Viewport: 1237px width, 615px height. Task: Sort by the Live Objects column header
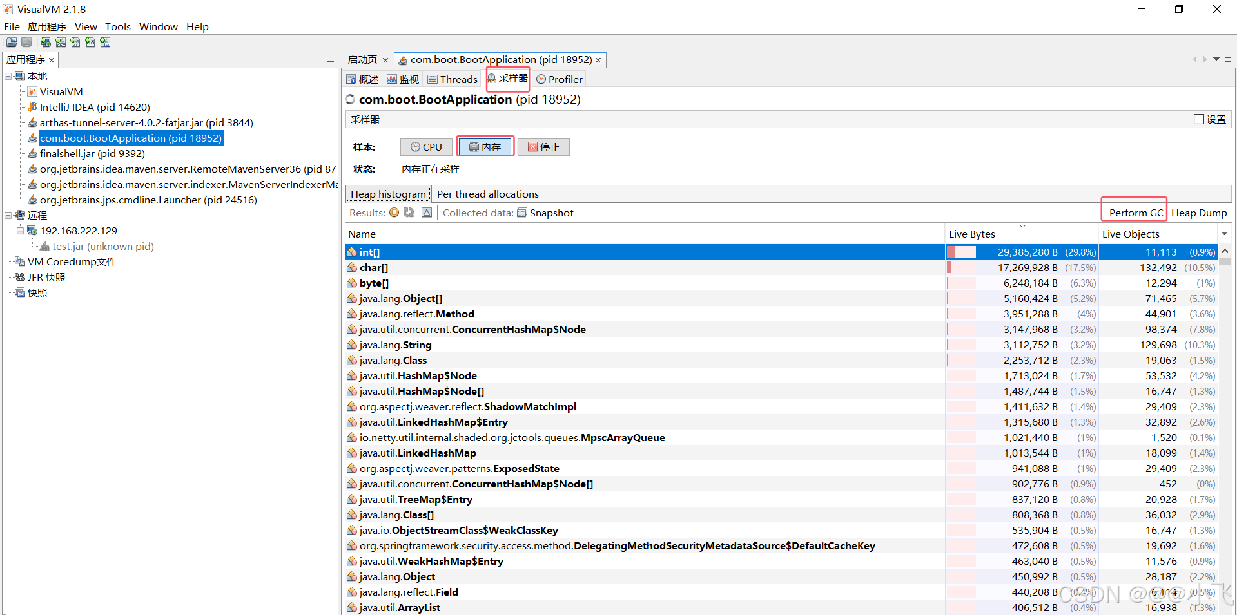point(1158,234)
